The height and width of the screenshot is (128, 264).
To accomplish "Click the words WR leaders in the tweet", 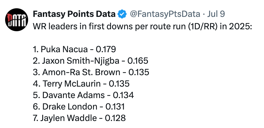I will point(49,26).
